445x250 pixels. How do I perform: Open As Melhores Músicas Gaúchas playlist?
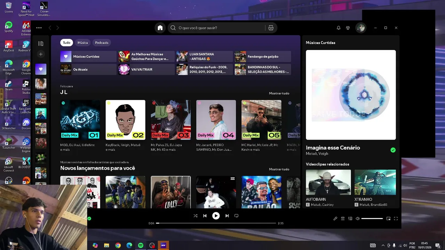coord(146,57)
